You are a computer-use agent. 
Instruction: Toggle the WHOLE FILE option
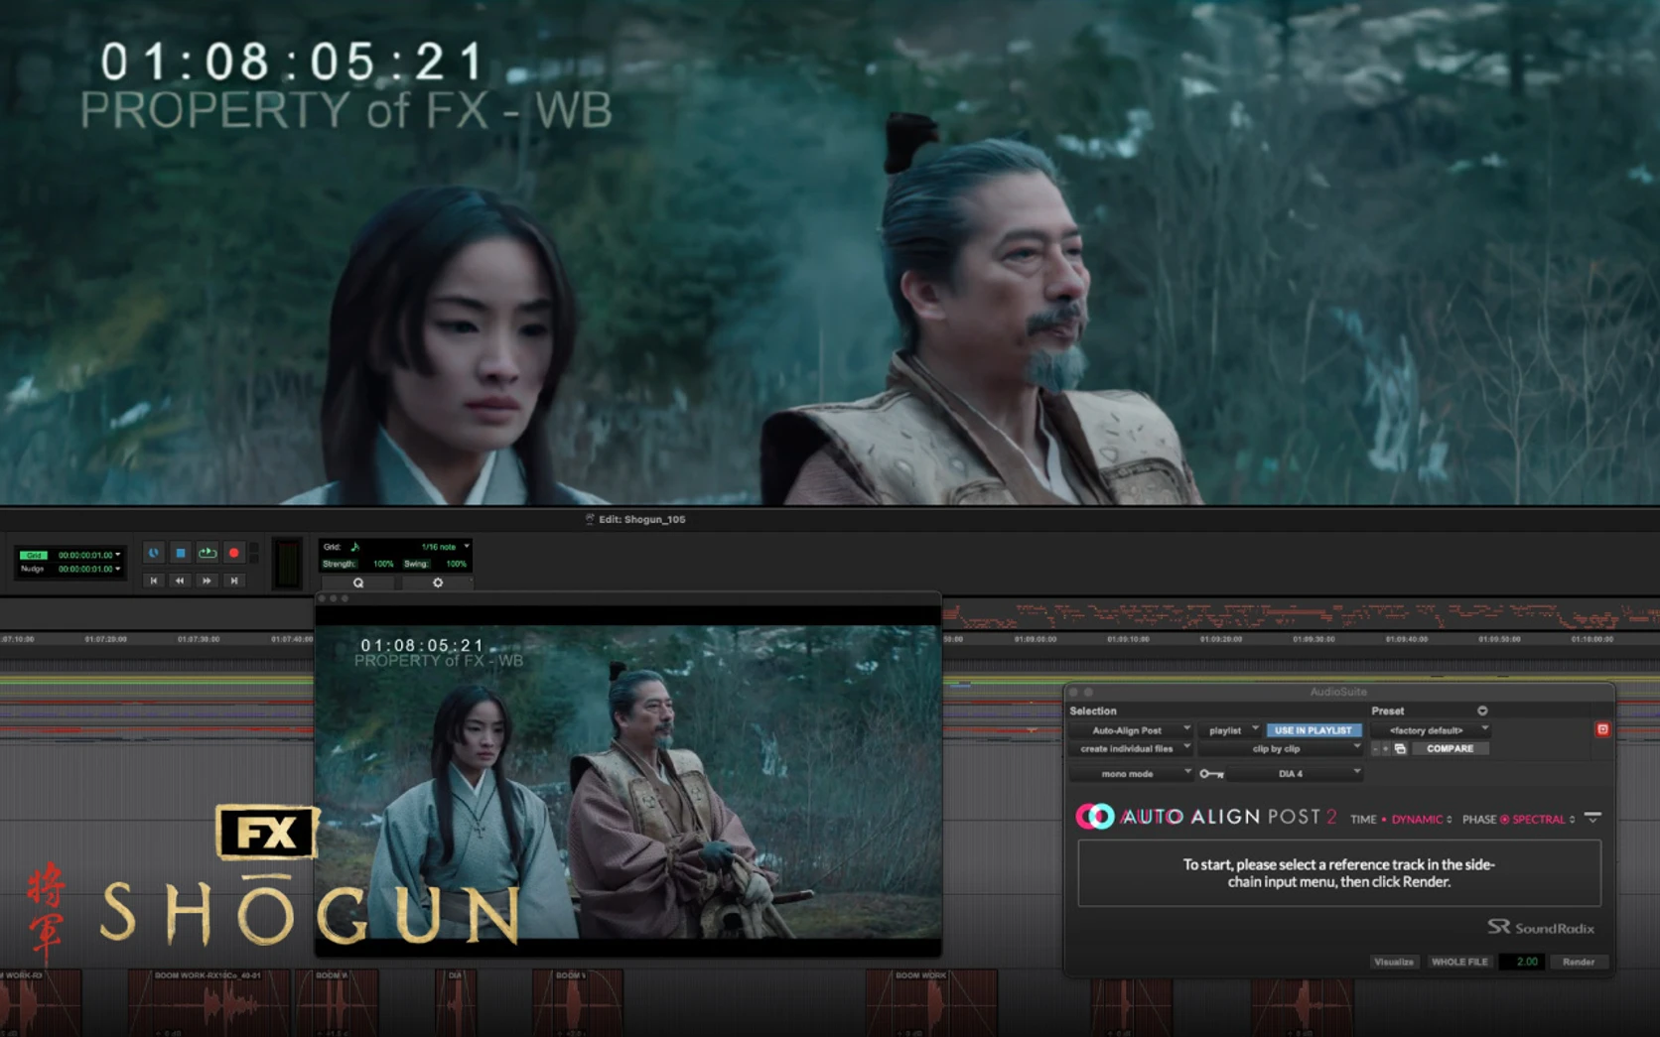1458,962
